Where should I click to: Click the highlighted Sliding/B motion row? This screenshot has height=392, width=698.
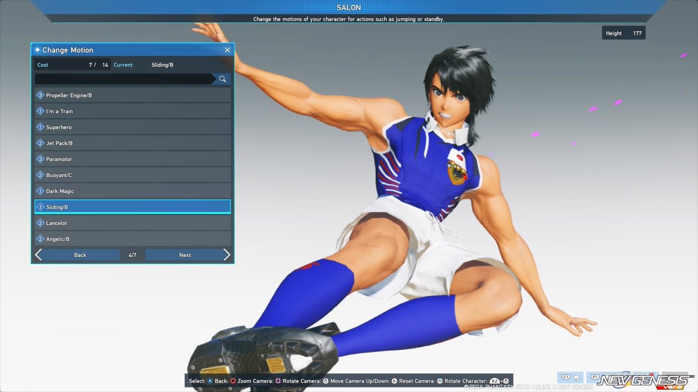pos(133,207)
